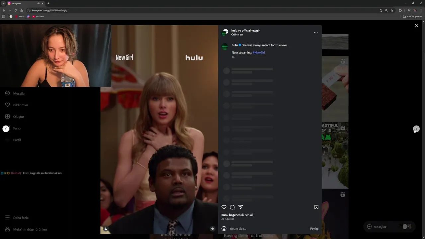Viewport: 425px width, 239px height.
Task: Click Orijinal ses audio link
Action: click(237, 35)
